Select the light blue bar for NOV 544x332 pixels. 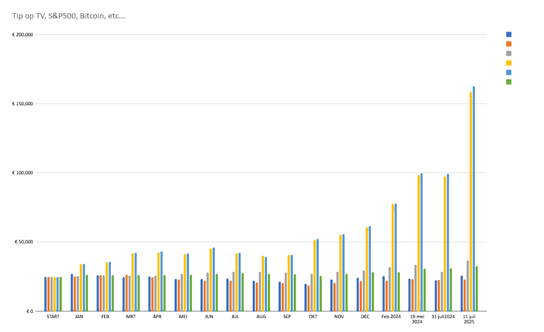(x=343, y=273)
